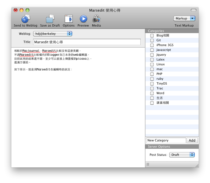Check the Blog相關 category checkbox
210x183 pixels.
[152, 35]
